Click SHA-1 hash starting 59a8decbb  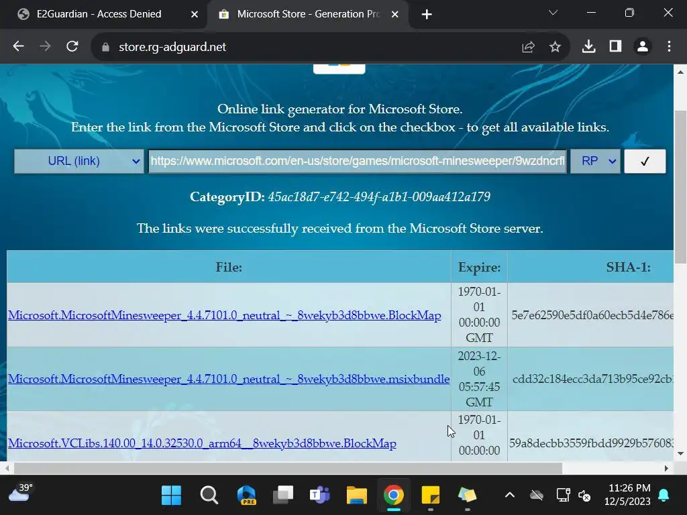pos(591,443)
